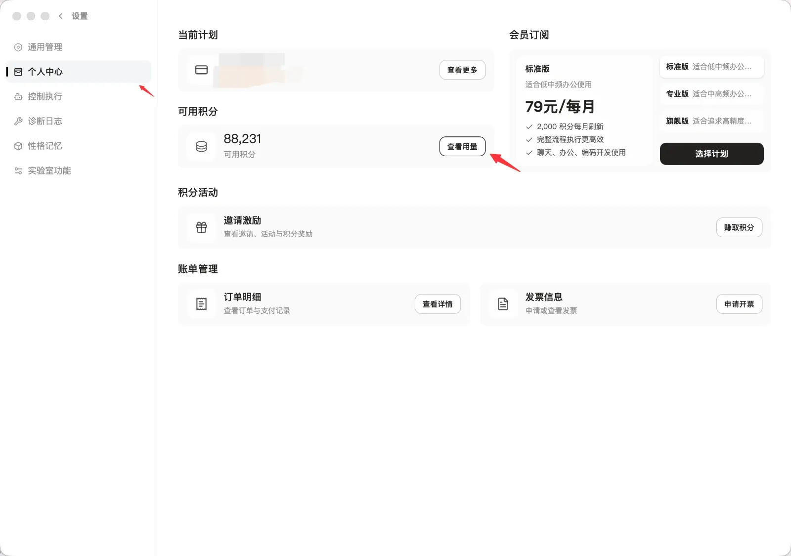Click the 适合低中频办公使用 subtitle
This screenshot has width=791, height=556.
558,85
